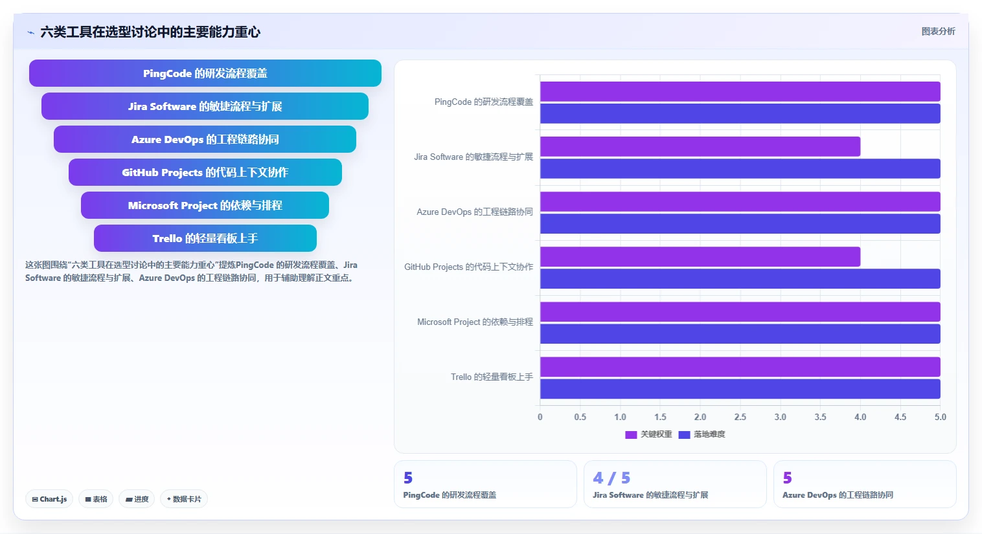Click the x-axis tick value 1.5
Image resolution: width=982 pixels, height=534 pixels.
(x=660, y=417)
